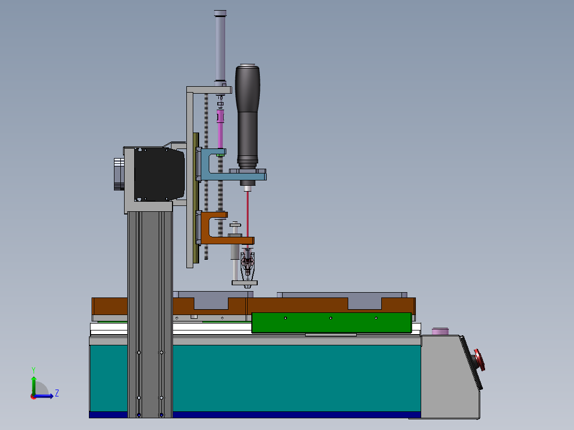
Task: Click the blue Z axis arrow of the triad
Action: [x=45, y=396]
